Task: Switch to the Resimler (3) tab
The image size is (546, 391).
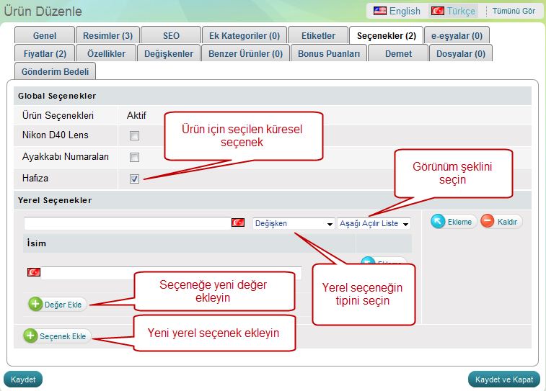Action: pos(107,35)
